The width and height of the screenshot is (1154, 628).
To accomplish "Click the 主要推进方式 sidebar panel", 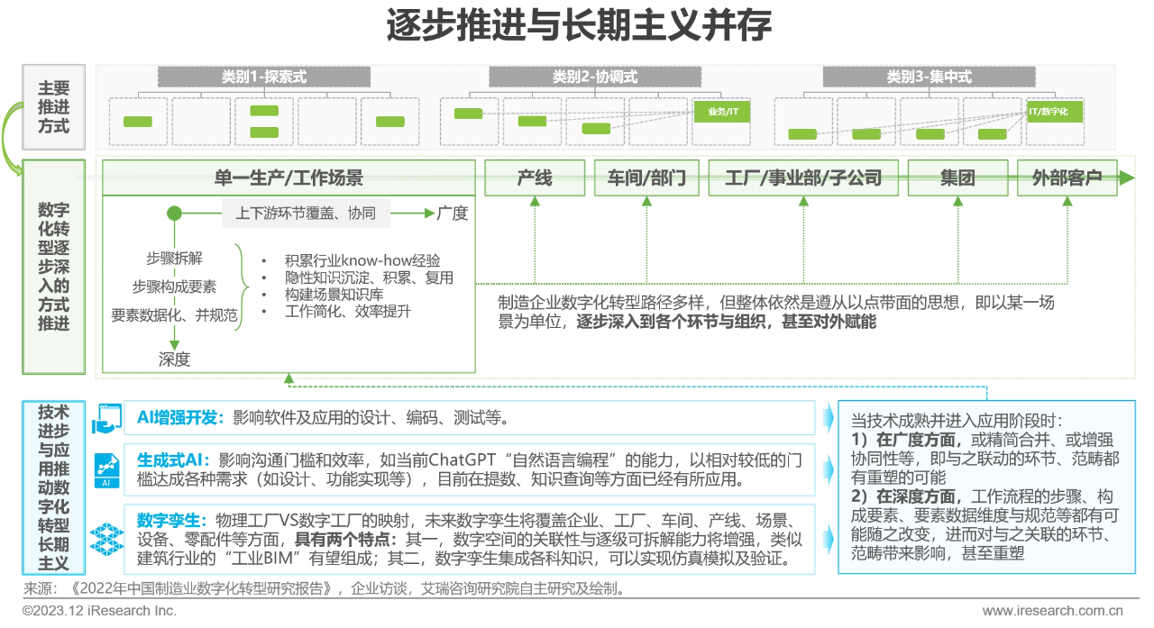I will (x=53, y=105).
